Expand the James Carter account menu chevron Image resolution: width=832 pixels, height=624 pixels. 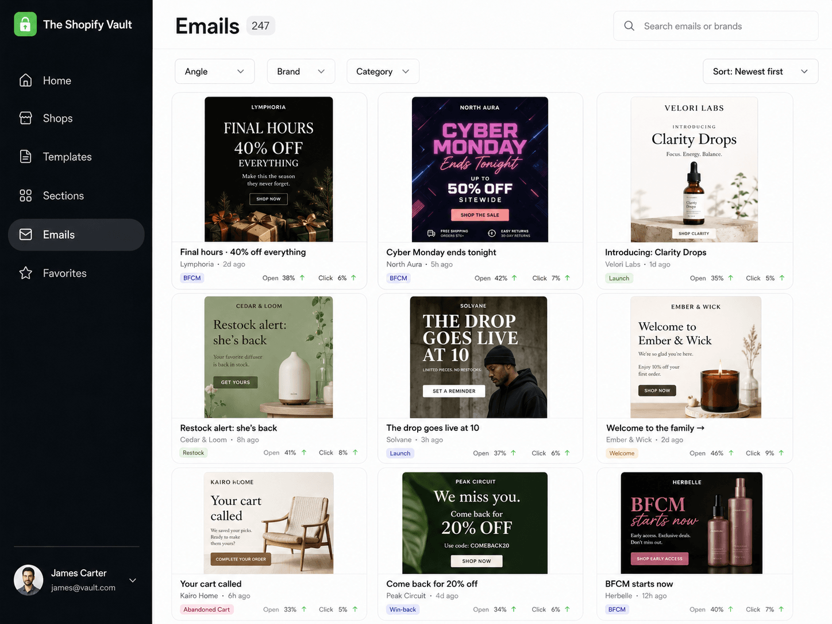point(133,580)
